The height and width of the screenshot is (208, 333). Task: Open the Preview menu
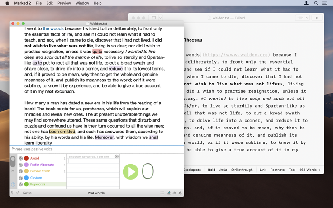click(x=64, y=3)
